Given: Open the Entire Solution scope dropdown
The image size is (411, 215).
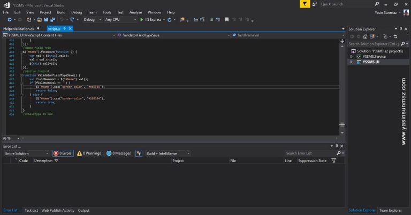Looking at the screenshot, I should click(26, 153).
